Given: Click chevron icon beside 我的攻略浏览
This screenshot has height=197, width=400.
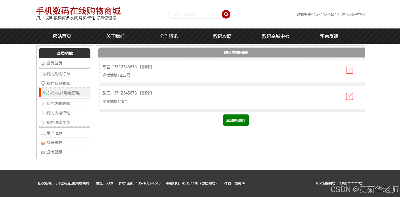Looking at the screenshot, I should coord(43,123).
